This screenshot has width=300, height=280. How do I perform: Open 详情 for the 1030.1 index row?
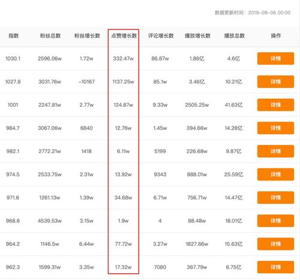coord(275,59)
